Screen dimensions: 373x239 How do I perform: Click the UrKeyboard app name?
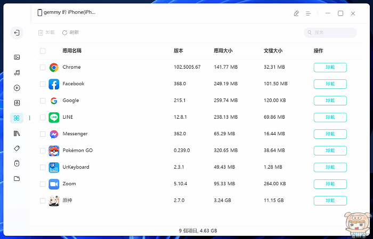[x=76, y=167]
